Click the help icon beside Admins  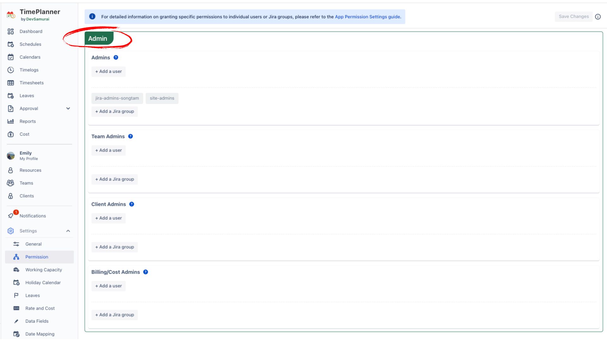(x=116, y=57)
